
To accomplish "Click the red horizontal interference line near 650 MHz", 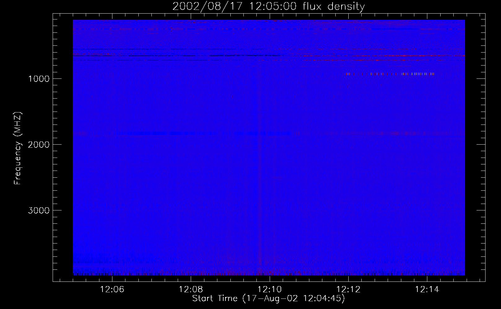I will coord(384,56).
